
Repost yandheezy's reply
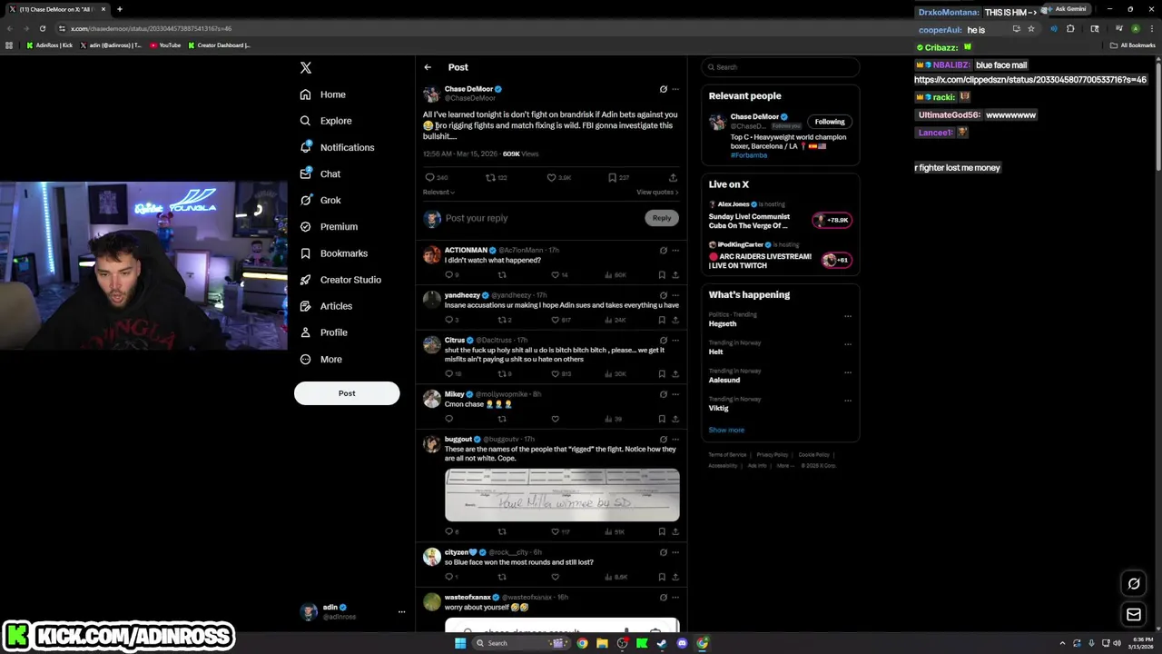[x=501, y=320]
